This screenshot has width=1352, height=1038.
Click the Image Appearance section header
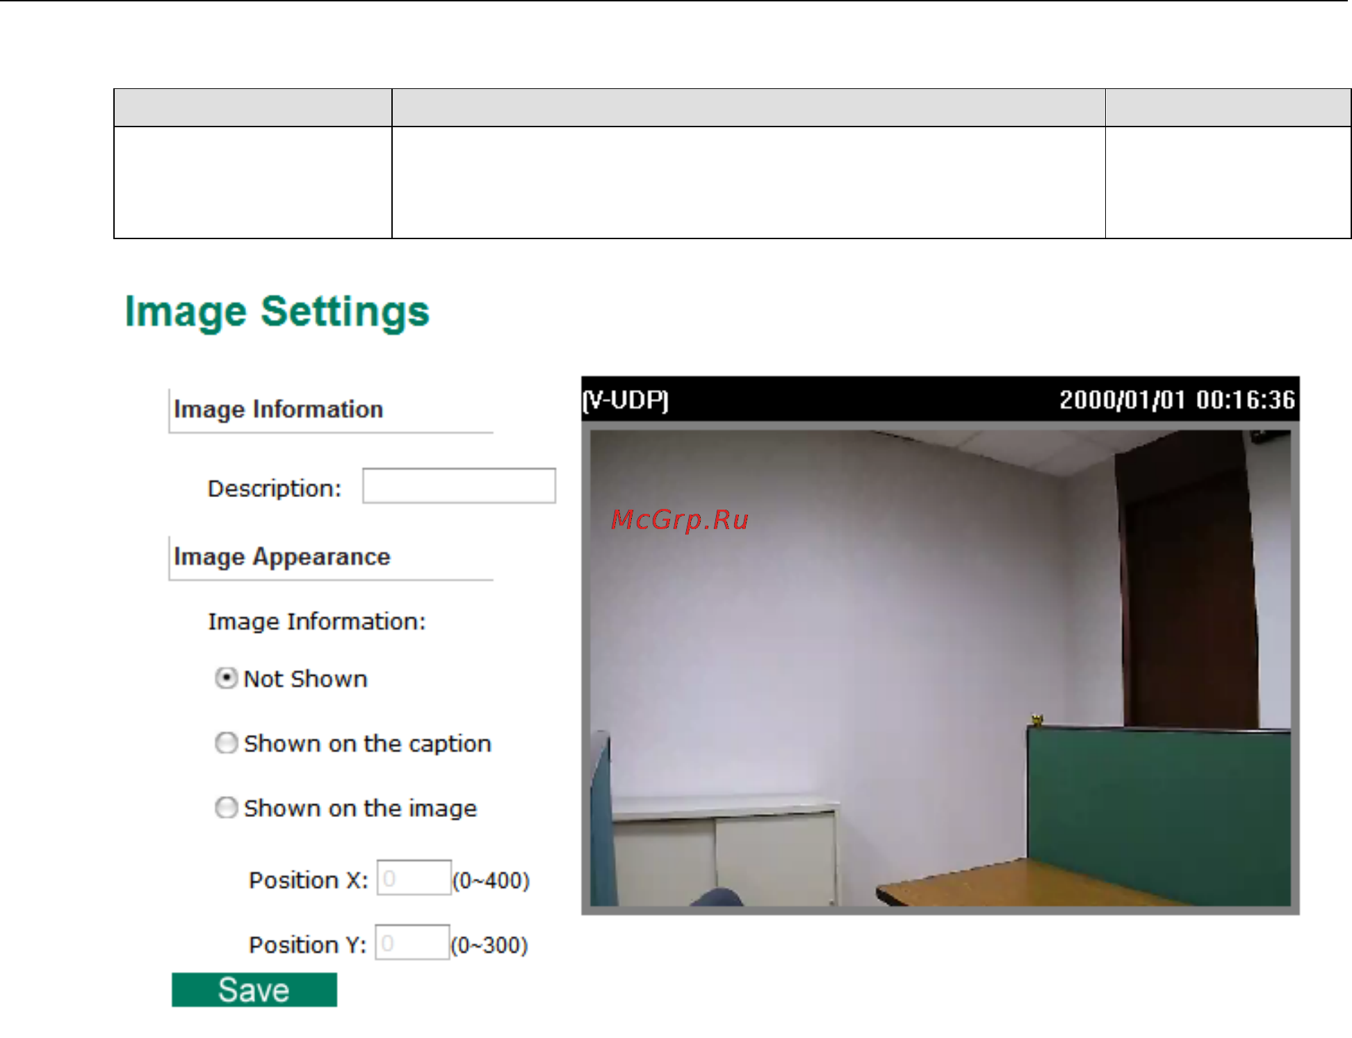pos(282,557)
